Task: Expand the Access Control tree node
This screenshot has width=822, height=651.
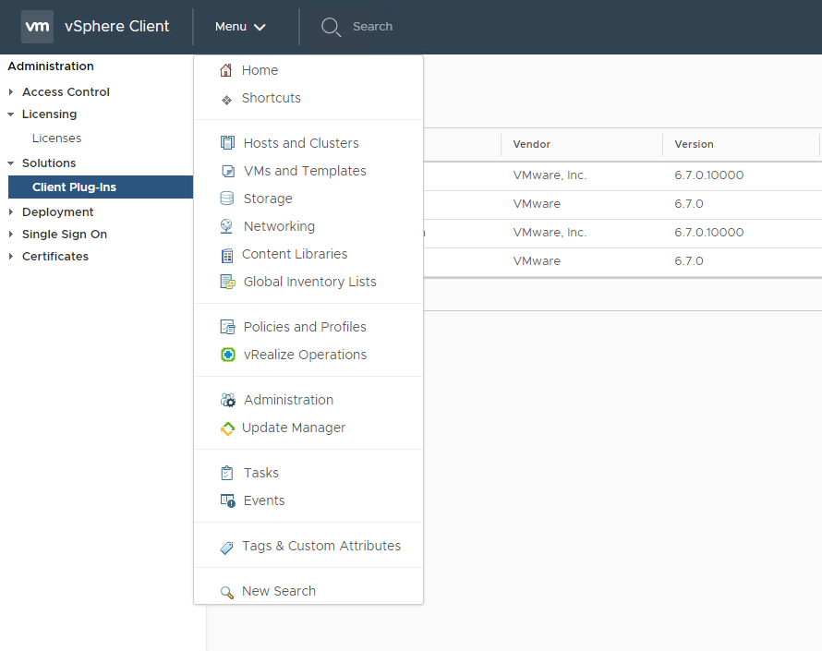Action: click(11, 92)
